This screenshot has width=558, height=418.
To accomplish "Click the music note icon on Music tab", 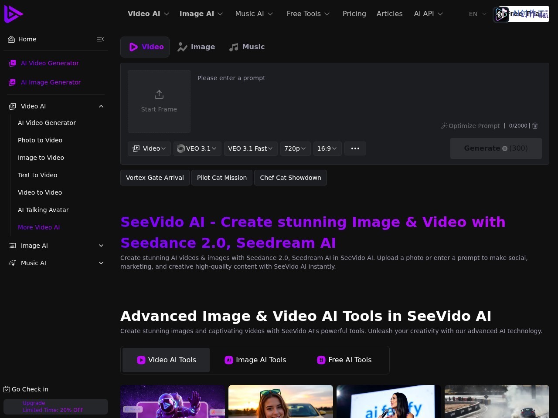I will (234, 47).
